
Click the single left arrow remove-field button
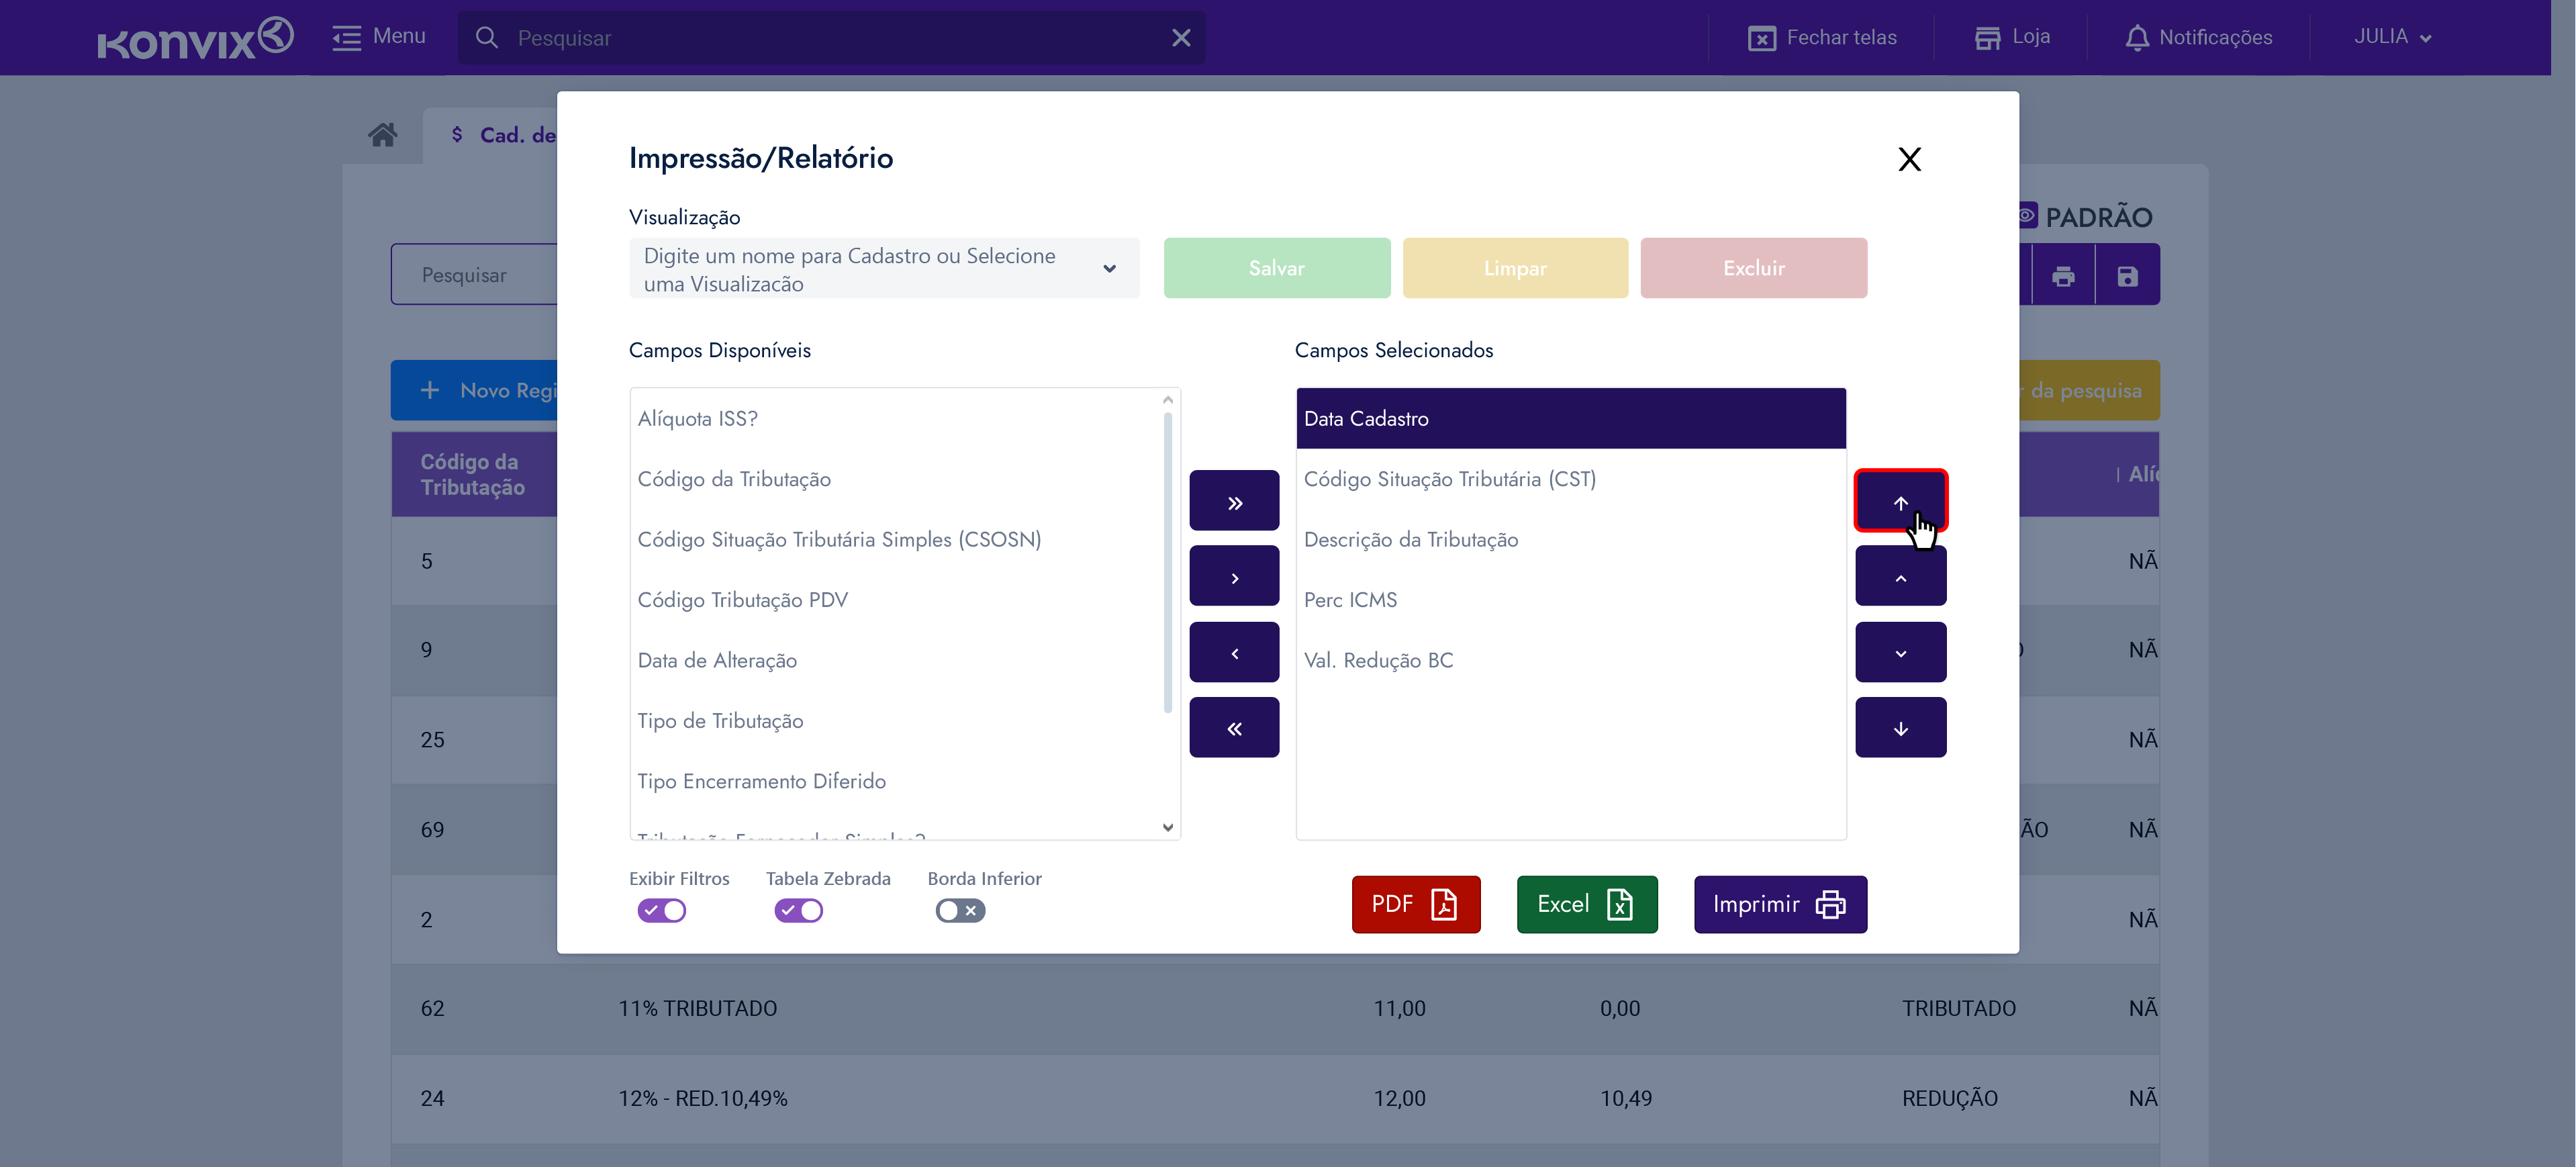pos(1233,652)
